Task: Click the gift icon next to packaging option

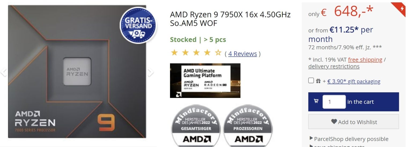Action: (318, 81)
